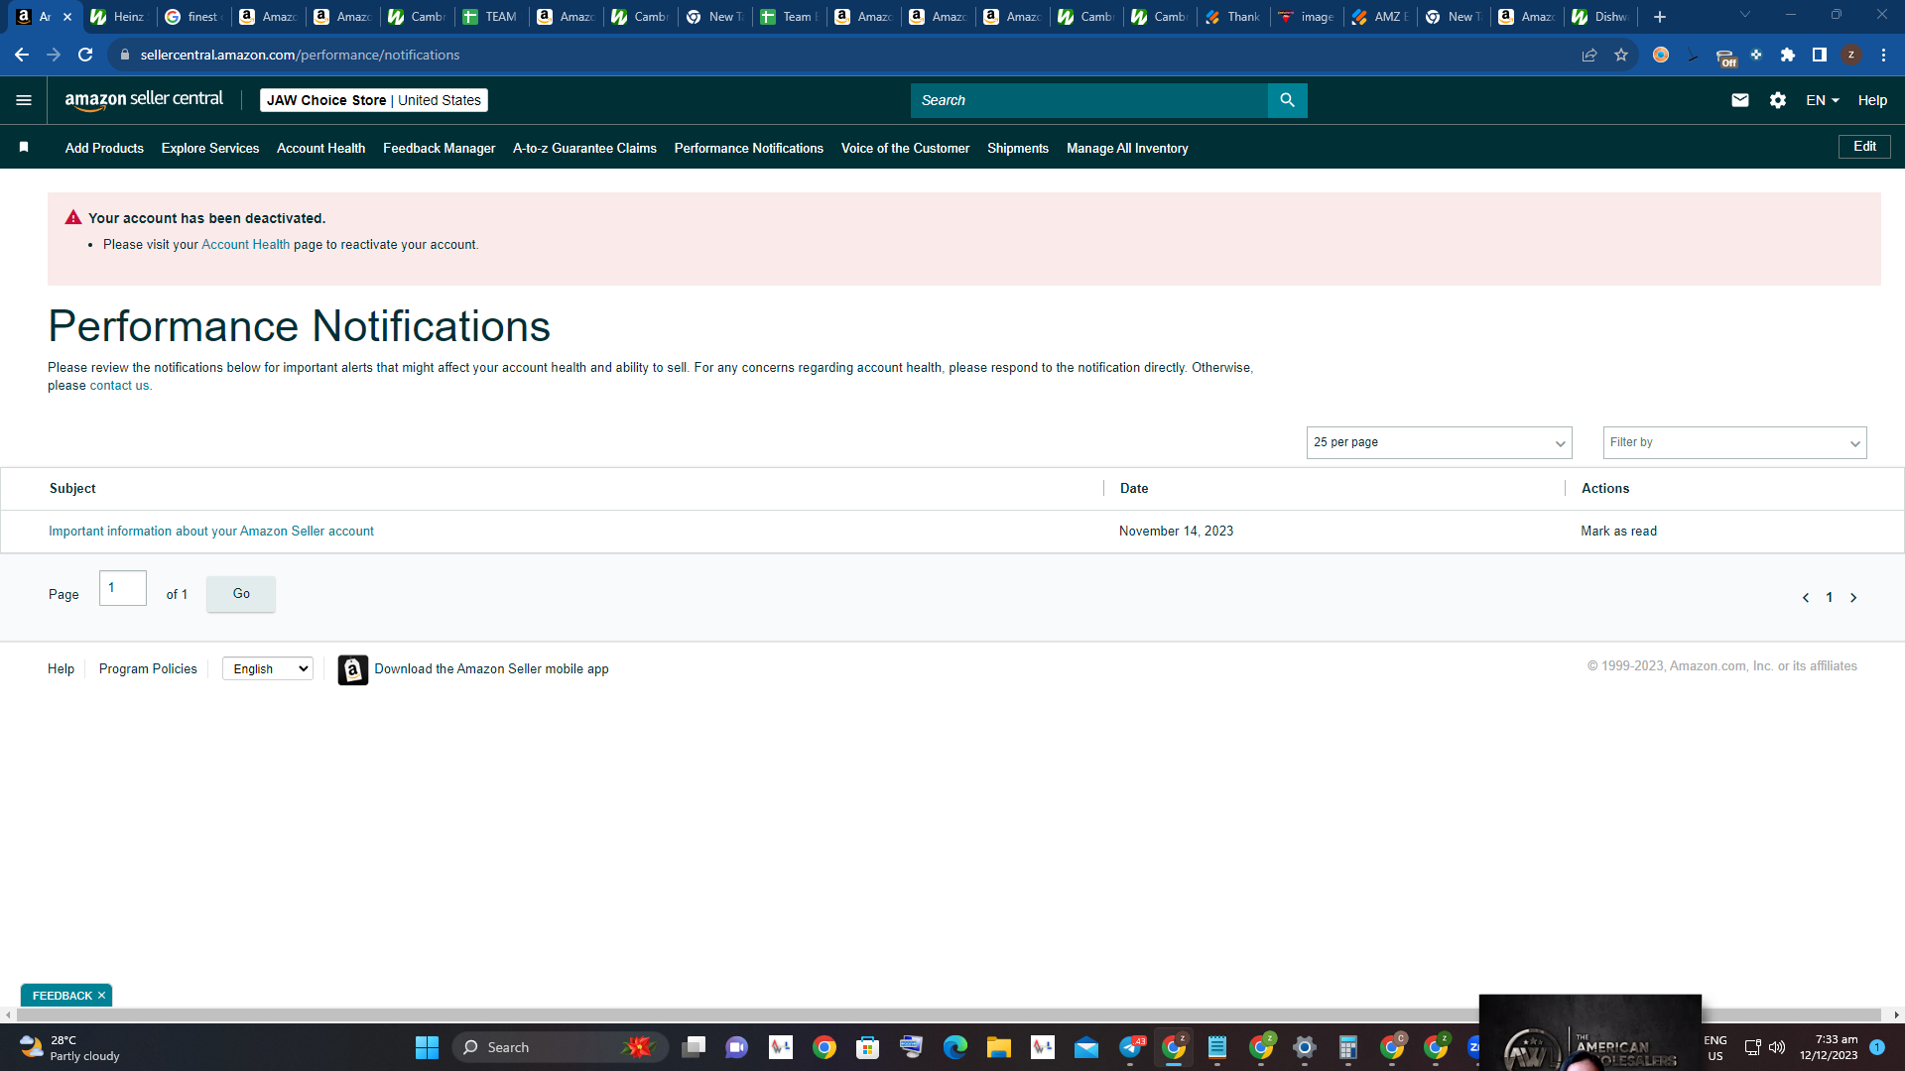Open Shipments in the nav bar
This screenshot has width=1905, height=1071.
click(1018, 148)
